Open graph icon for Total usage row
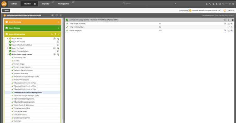Image resolution: width=236 pixels, height=123 pixels. click(x=228, y=24)
